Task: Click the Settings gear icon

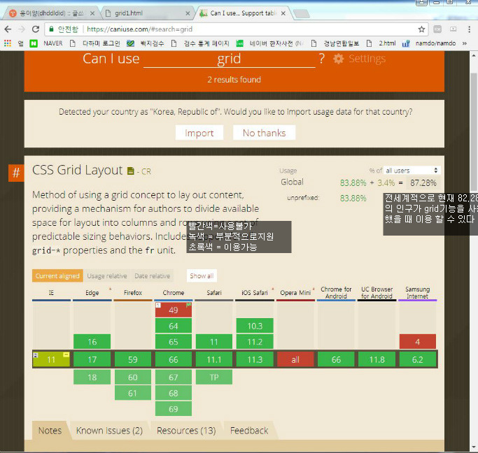Action: [x=339, y=59]
